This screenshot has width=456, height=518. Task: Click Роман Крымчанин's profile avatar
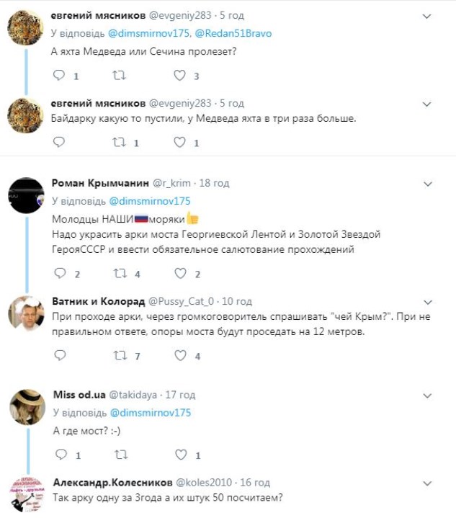coord(26,195)
